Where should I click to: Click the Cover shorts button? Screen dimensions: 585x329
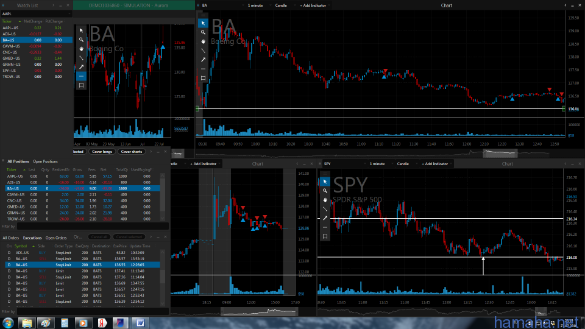(132, 152)
